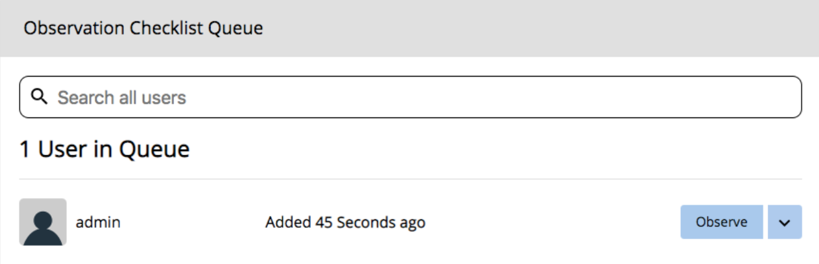The width and height of the screenshot is (819, 264).
Task: Focus the user search box
Action: (410, 98)
